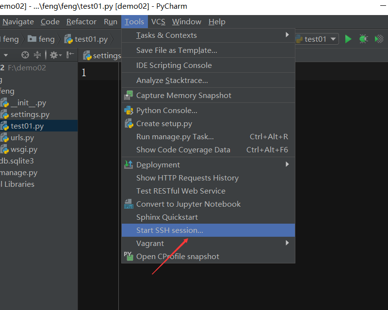388x310 pixels.
Task: Open the VCS menu
Action: pyautogui.click(x=159, y=21)
